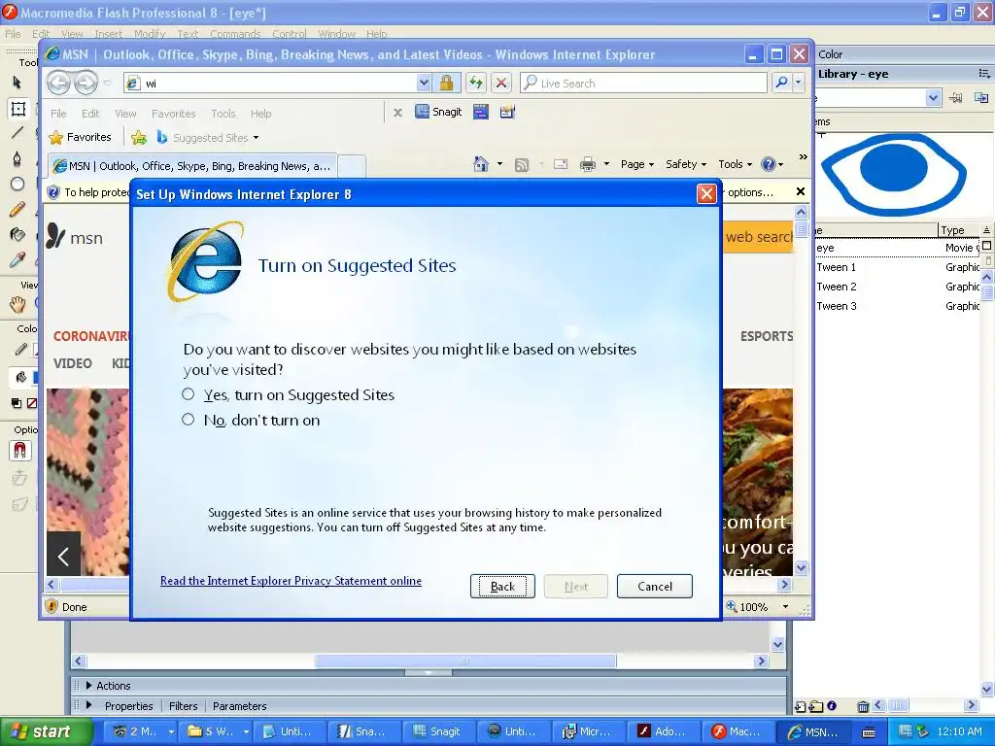The image size is (995, 746).
Task: Select the Paint Bucket tool in Flash
Action: click(17, 234)
